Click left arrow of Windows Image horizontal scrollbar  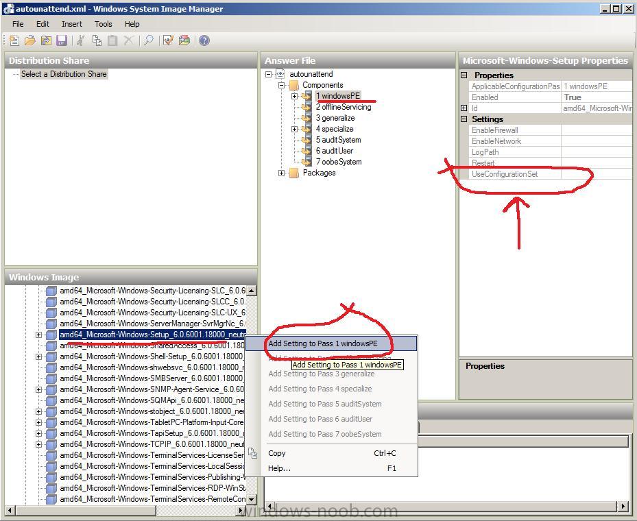pyautogui.click(x=10, y=509)
